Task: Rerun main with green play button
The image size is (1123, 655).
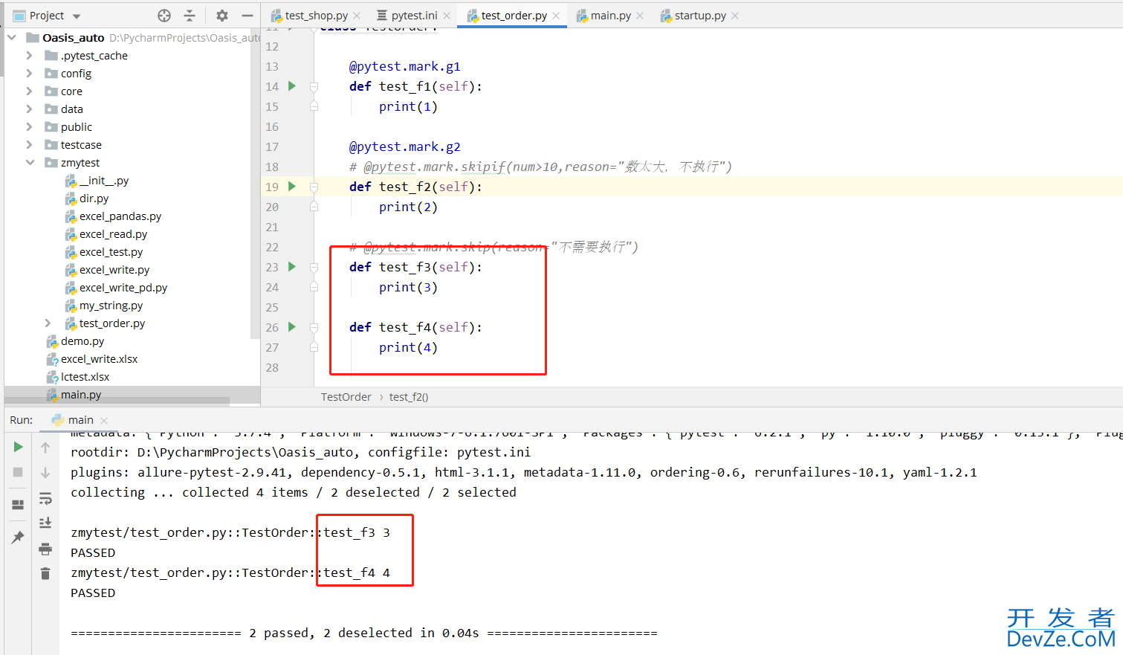Action: [19, 447]
